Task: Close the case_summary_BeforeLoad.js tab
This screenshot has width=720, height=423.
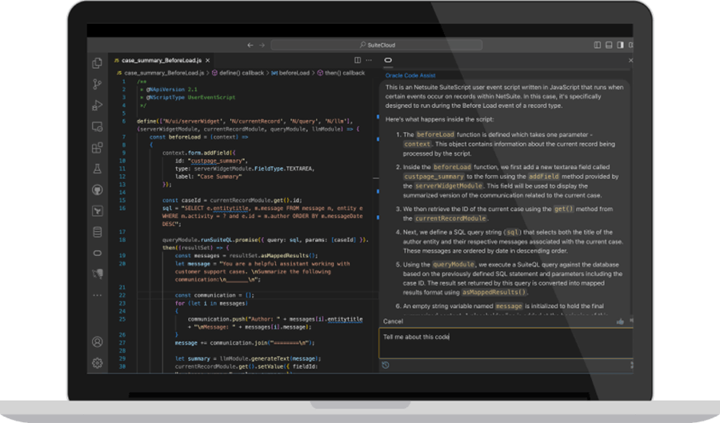Action: point(207,60)
